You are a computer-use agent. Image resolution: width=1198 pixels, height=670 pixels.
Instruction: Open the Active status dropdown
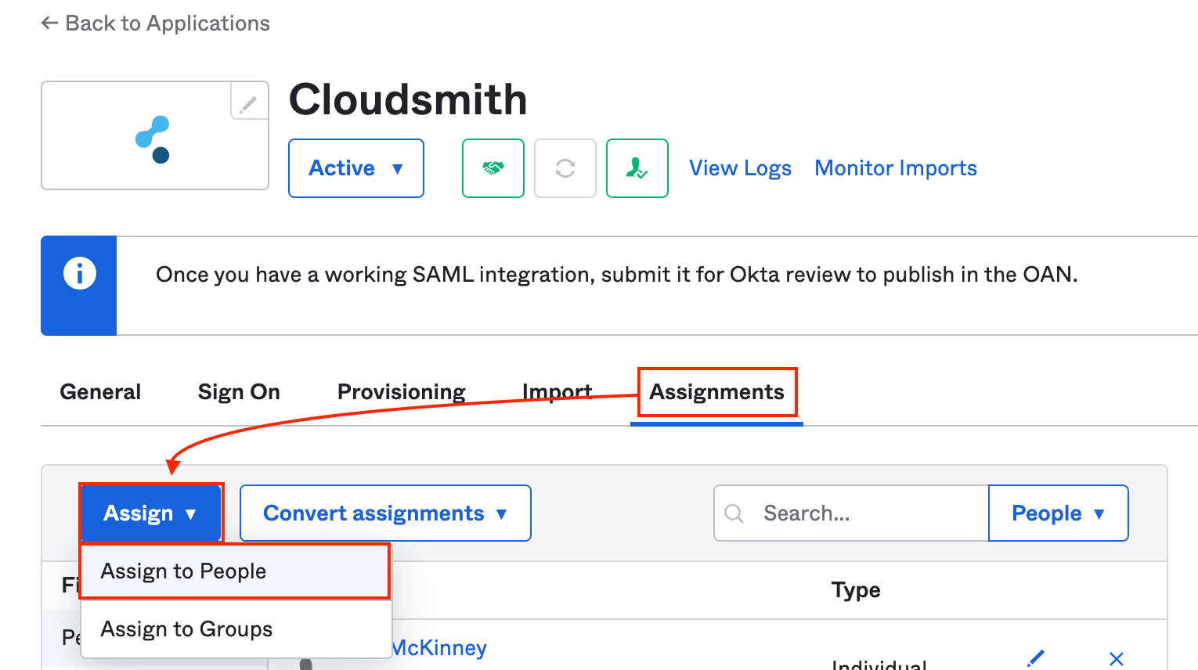click(355, 168)
